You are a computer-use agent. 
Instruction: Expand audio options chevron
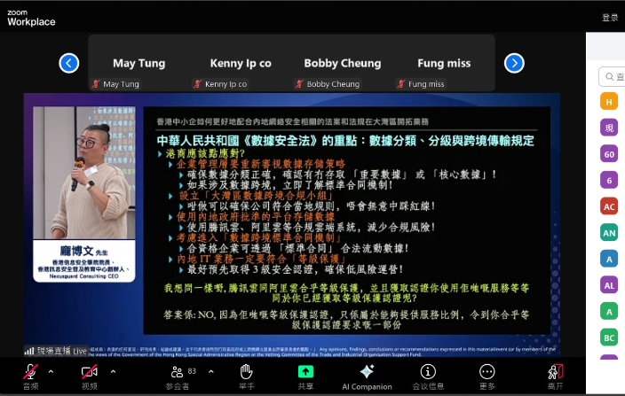tap(51, 372)
